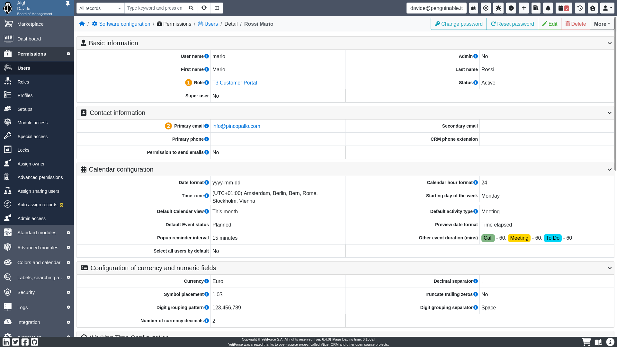Click the keyword search input field
This screenshot has width=617, height=347.
click(155, 8)
